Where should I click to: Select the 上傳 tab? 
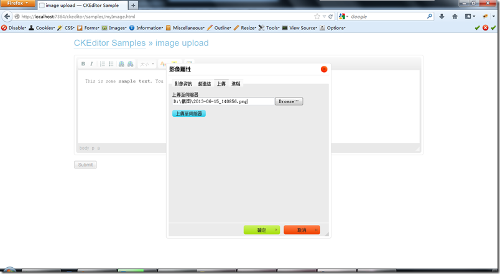(221, 84)
